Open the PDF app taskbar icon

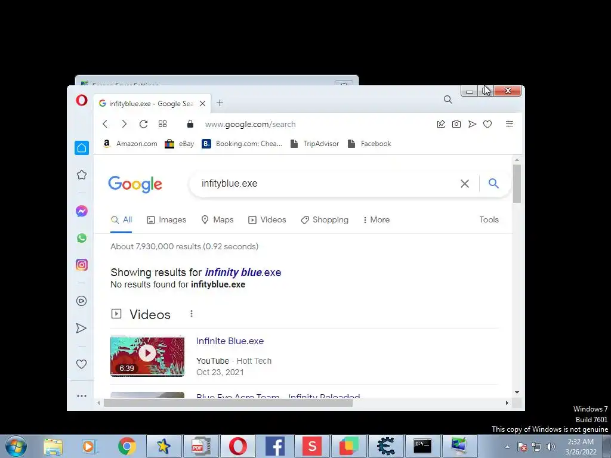[200, 446]
